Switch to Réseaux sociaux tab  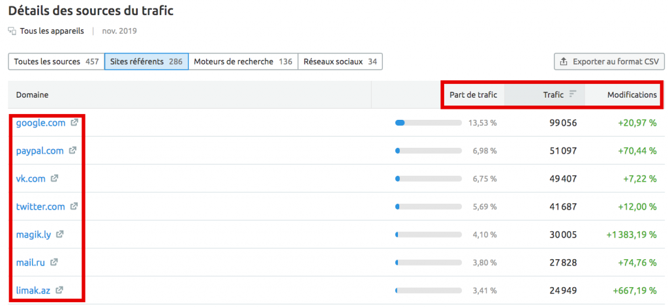340,61
